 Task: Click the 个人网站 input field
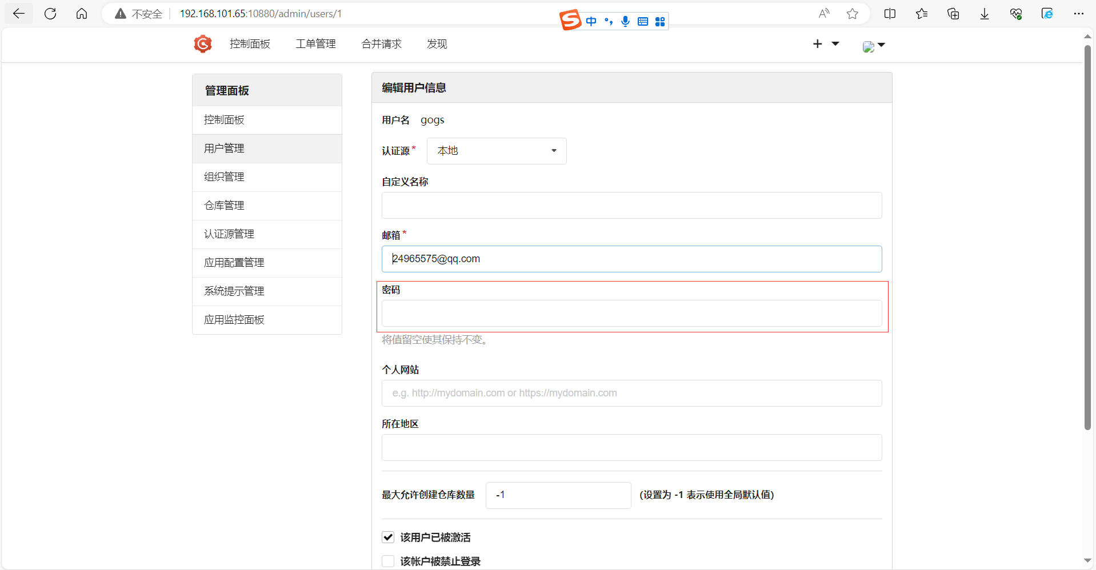point(631,393)
